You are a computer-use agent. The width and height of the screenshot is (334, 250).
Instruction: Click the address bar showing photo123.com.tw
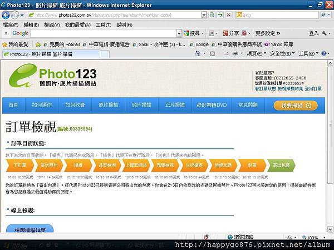coord(115,15)
